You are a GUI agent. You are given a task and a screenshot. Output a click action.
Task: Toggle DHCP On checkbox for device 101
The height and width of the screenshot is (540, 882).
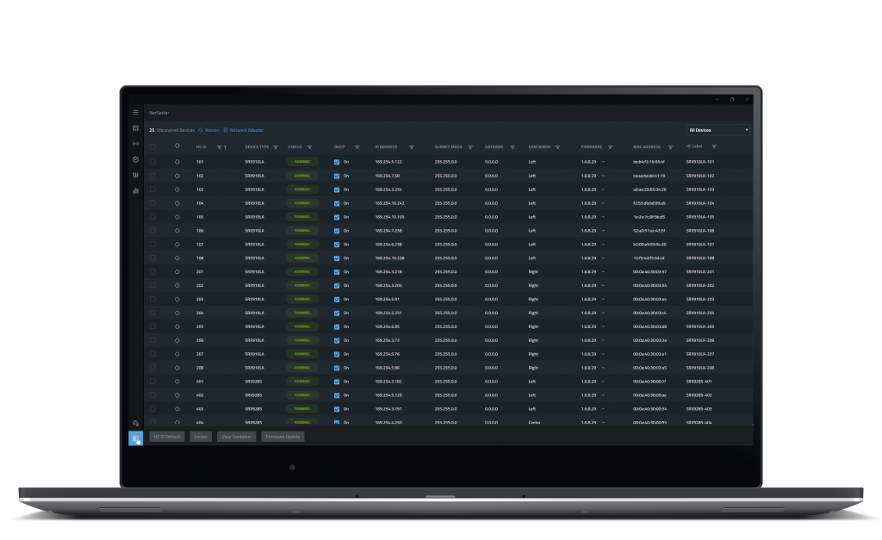pos(336,161)
